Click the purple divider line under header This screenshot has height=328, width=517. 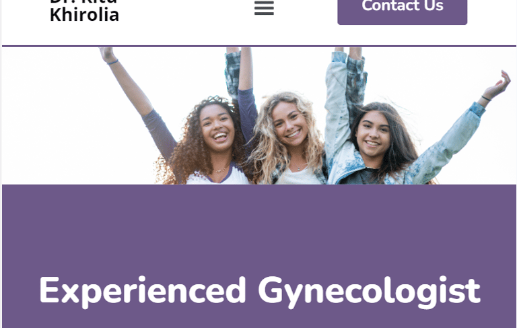[x=258, y=46]
